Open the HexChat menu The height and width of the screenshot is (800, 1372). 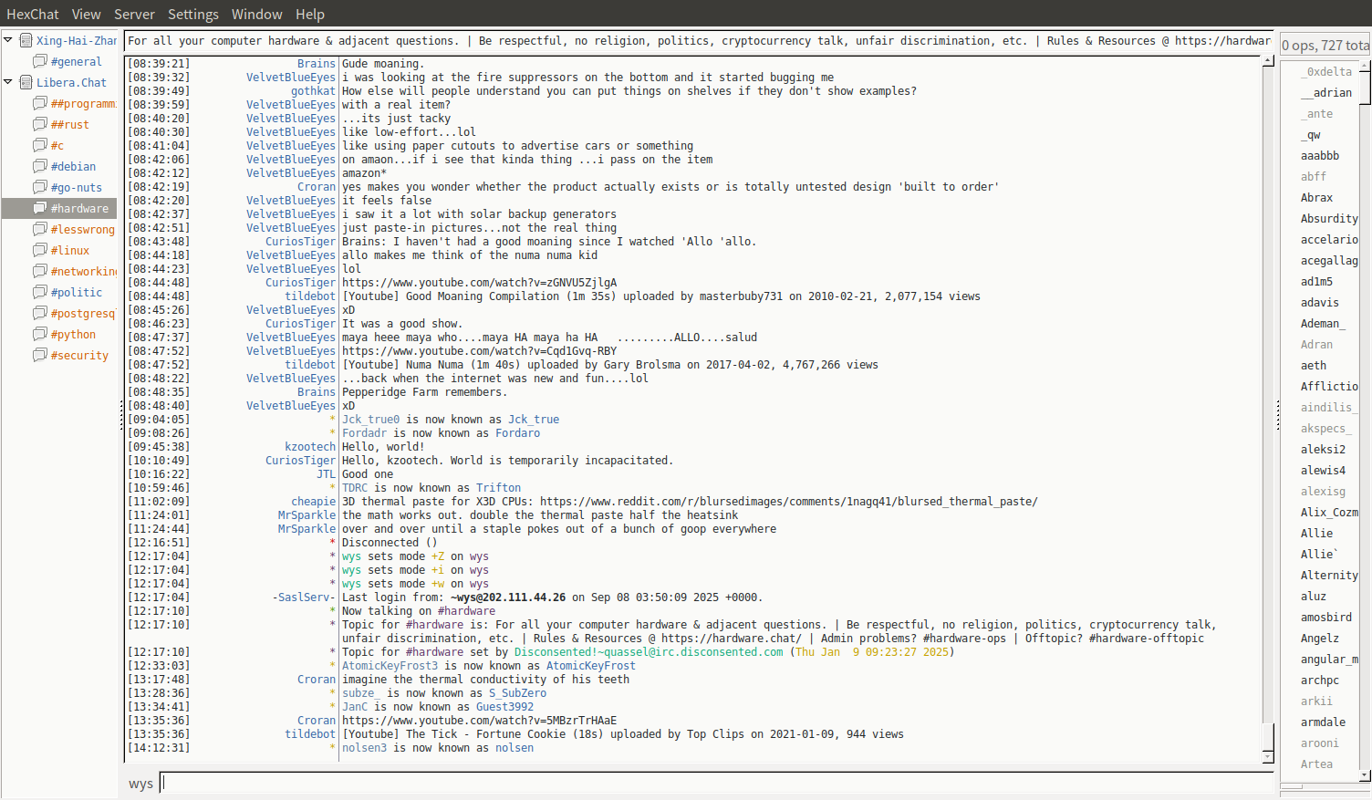33,14
